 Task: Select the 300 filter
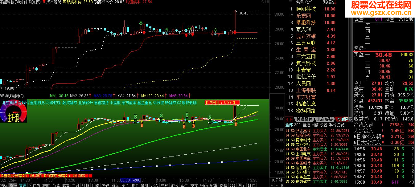[297, 125]
